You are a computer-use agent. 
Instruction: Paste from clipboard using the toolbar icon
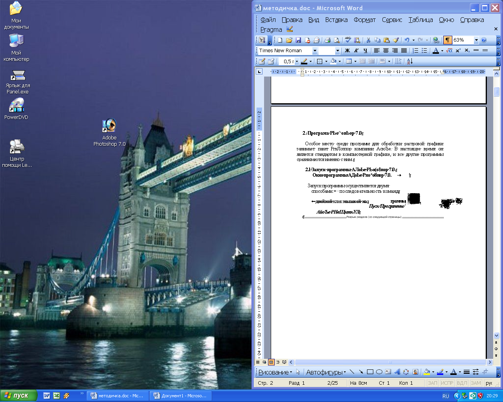tap(387, 40)
